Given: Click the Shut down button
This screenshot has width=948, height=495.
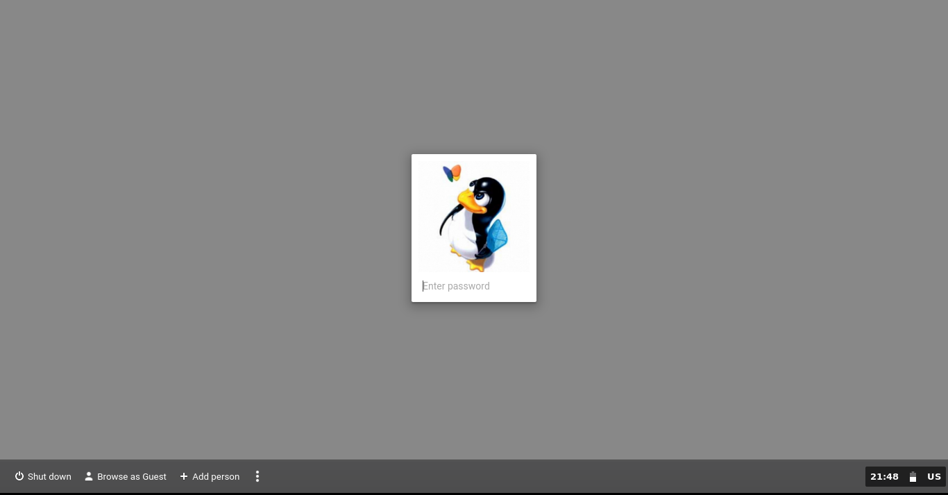Looking at the screenshot, I should tap(43, 476).
